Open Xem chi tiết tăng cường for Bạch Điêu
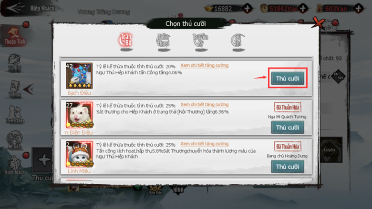The width and height of the screenshot is (372, 209). tap(205, 65)
